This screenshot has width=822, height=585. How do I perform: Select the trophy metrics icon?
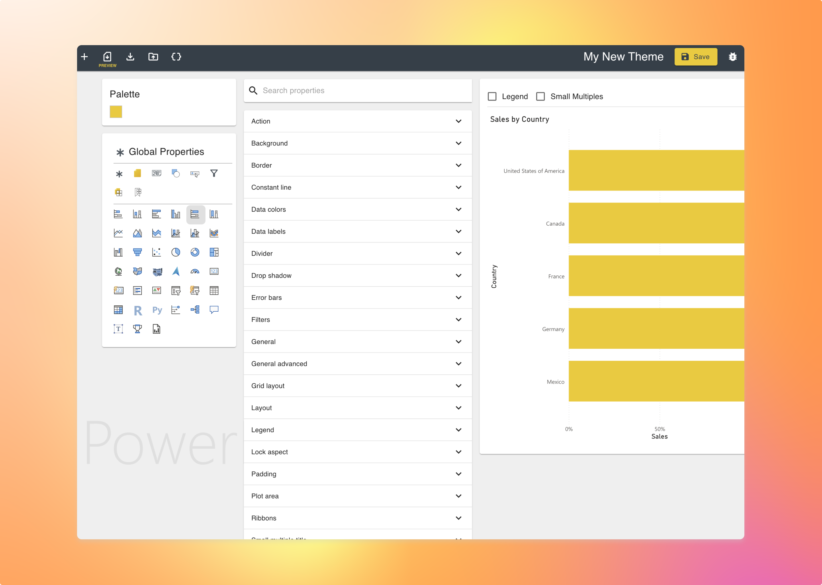(x=137, y=328)
